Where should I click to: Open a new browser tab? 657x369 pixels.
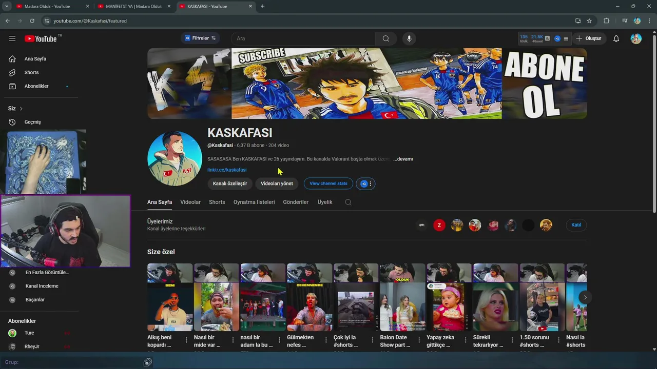[x=263, y=6]
